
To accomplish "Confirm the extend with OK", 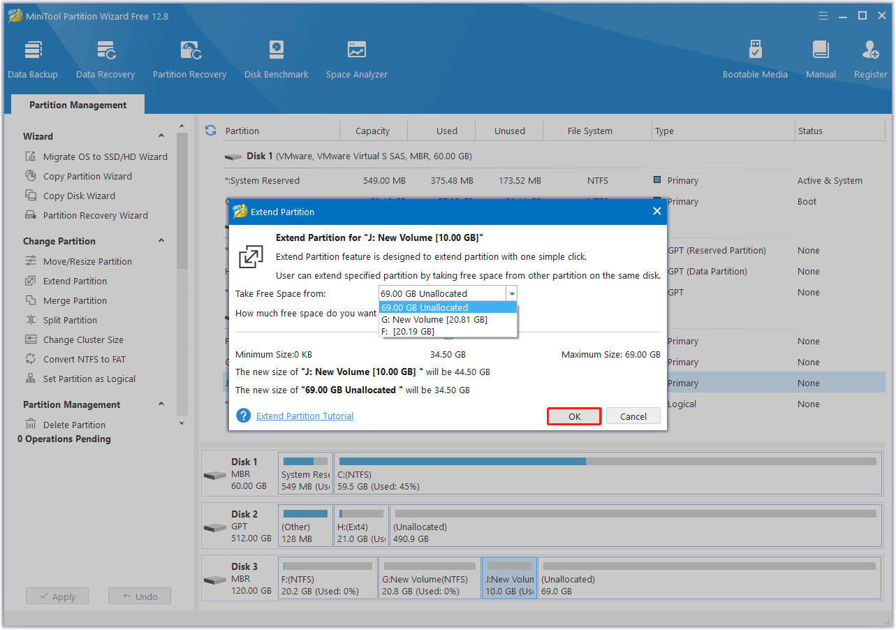I will [574, 416].
